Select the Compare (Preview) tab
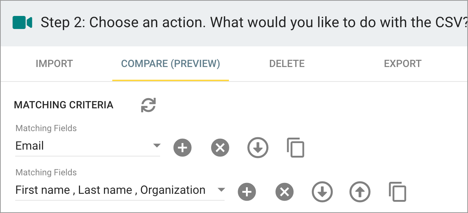The height and width of the screenshot is (213, 468). [x=171, y=64]
